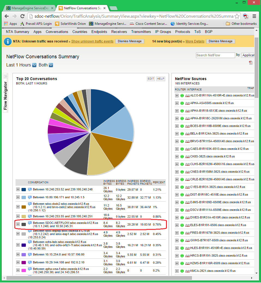Click EDIT on Top 20 Conversations

(x=151, y=79)
